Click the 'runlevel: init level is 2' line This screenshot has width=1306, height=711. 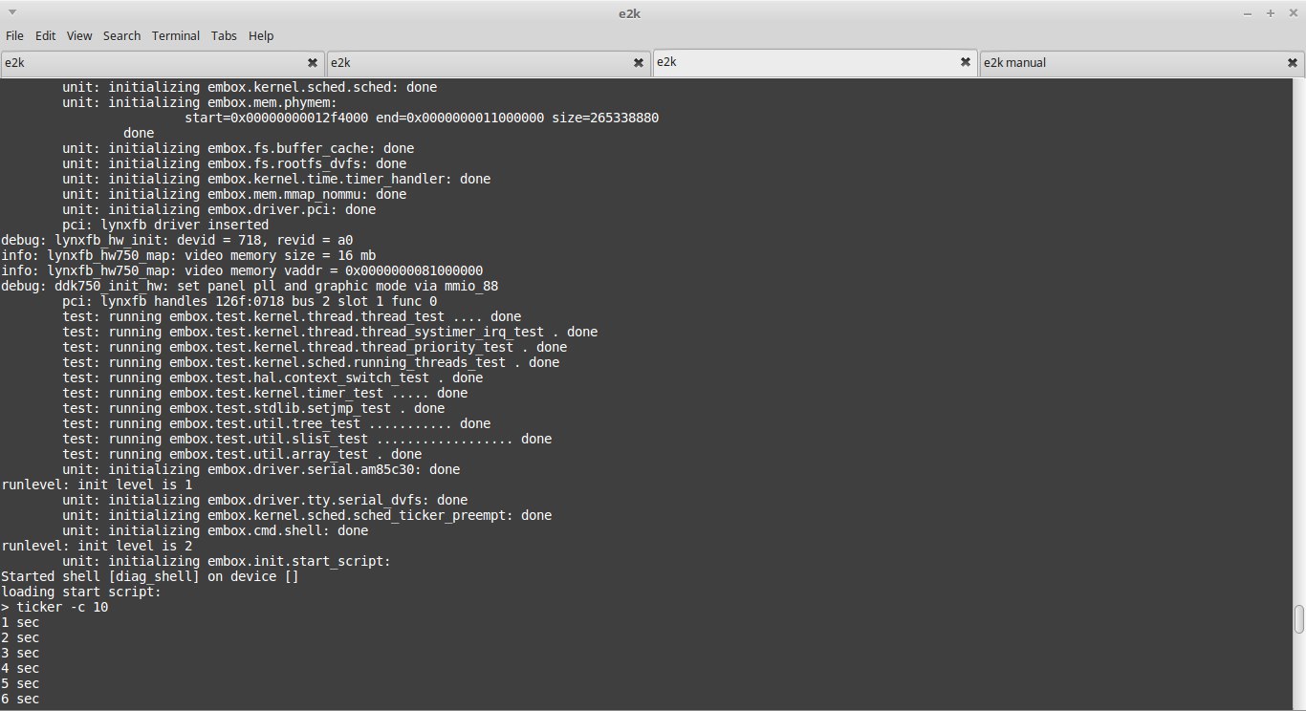click(97, 546)
